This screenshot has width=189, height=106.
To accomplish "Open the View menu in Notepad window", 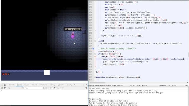I will point(103,89).
